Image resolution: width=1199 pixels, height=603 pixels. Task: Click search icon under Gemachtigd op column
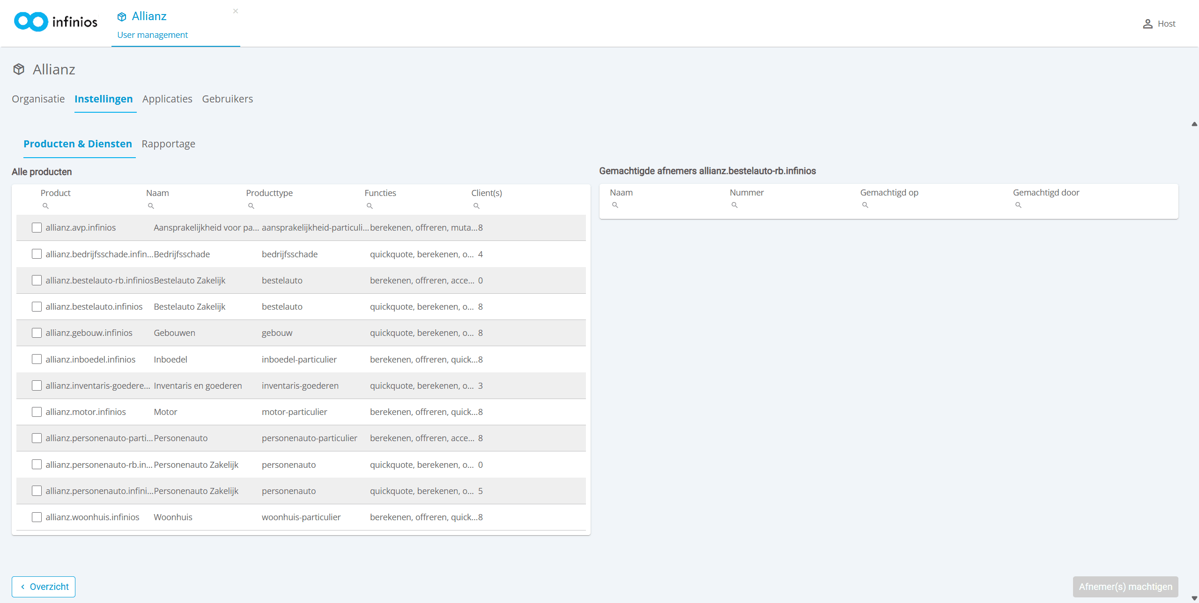coord(865,205)
